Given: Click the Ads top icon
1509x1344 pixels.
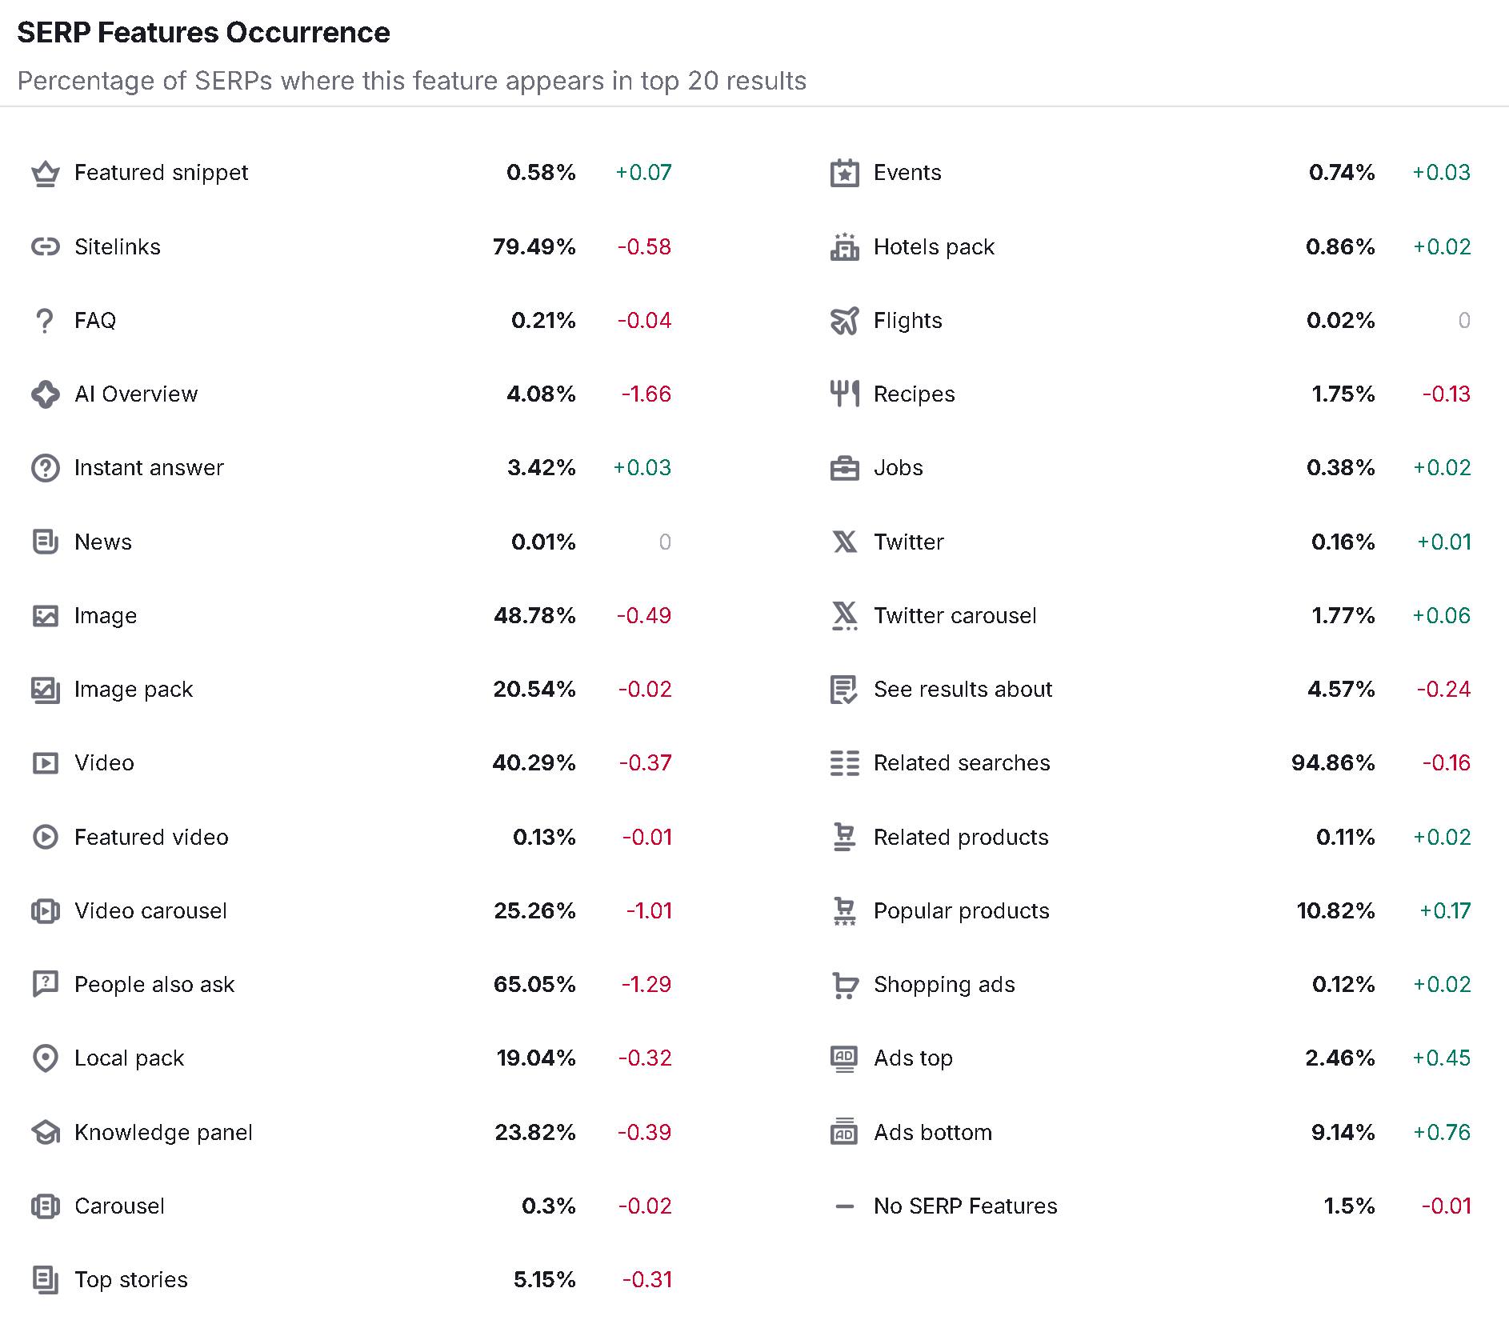Looking at the screenshot, I should pyautogui.click(x=844, y=1058).
